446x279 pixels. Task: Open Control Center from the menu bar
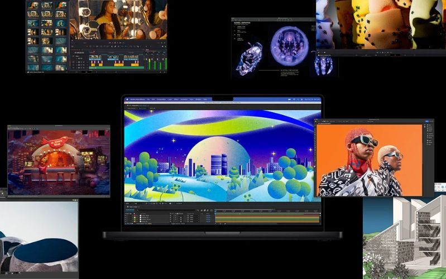click(x=302, y=99)
